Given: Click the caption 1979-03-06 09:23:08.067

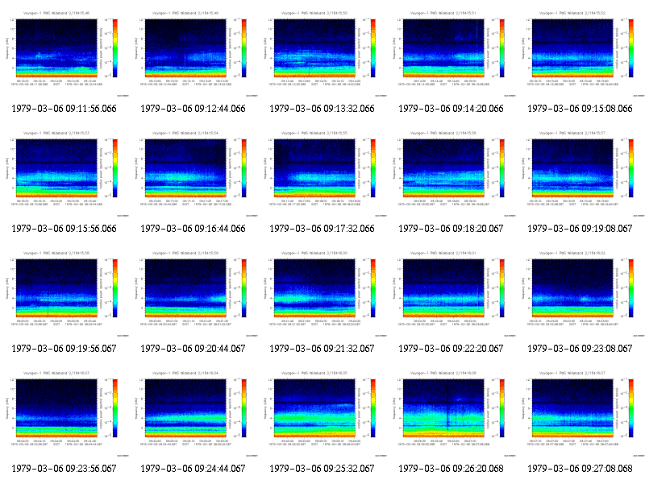Looking at the screenshot, I should click(x=580, y=349).
